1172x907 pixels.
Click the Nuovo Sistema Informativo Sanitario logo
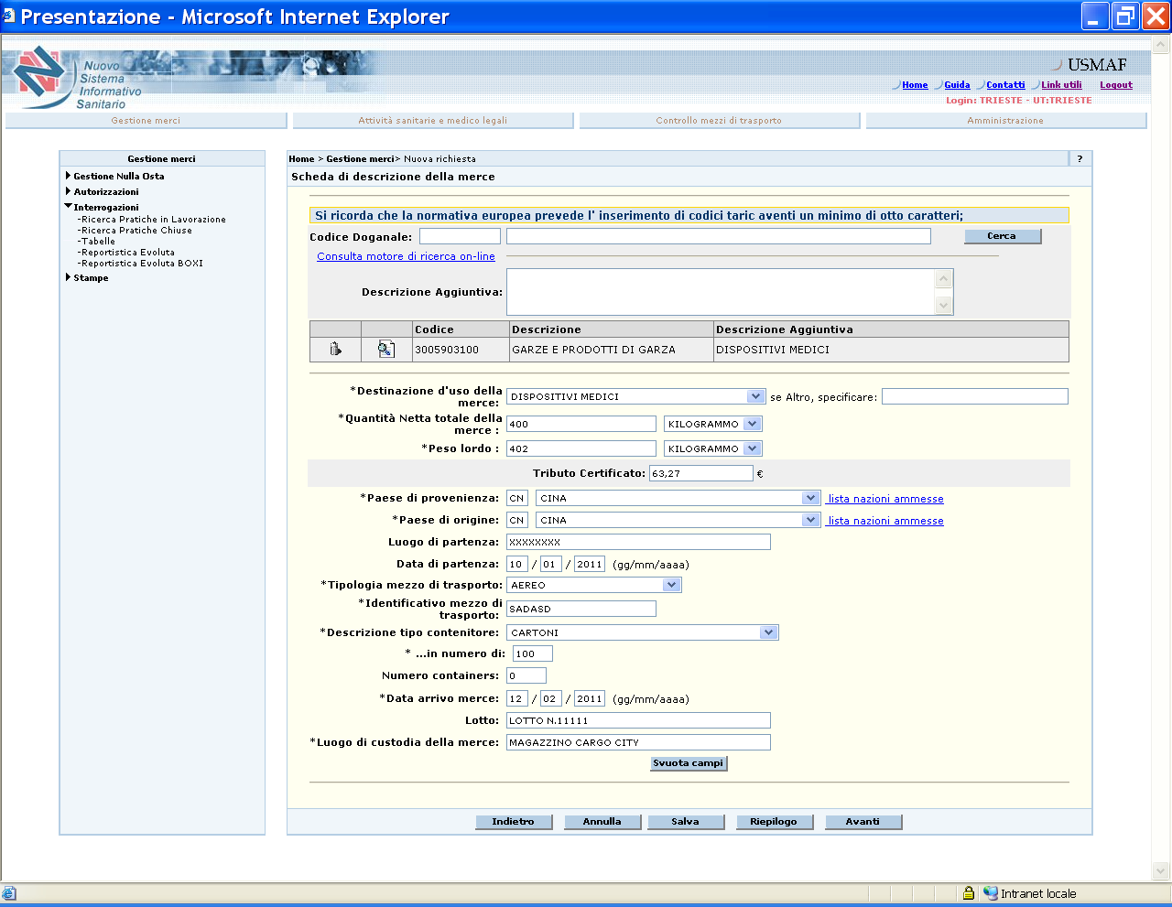click(x=77, y=79)
